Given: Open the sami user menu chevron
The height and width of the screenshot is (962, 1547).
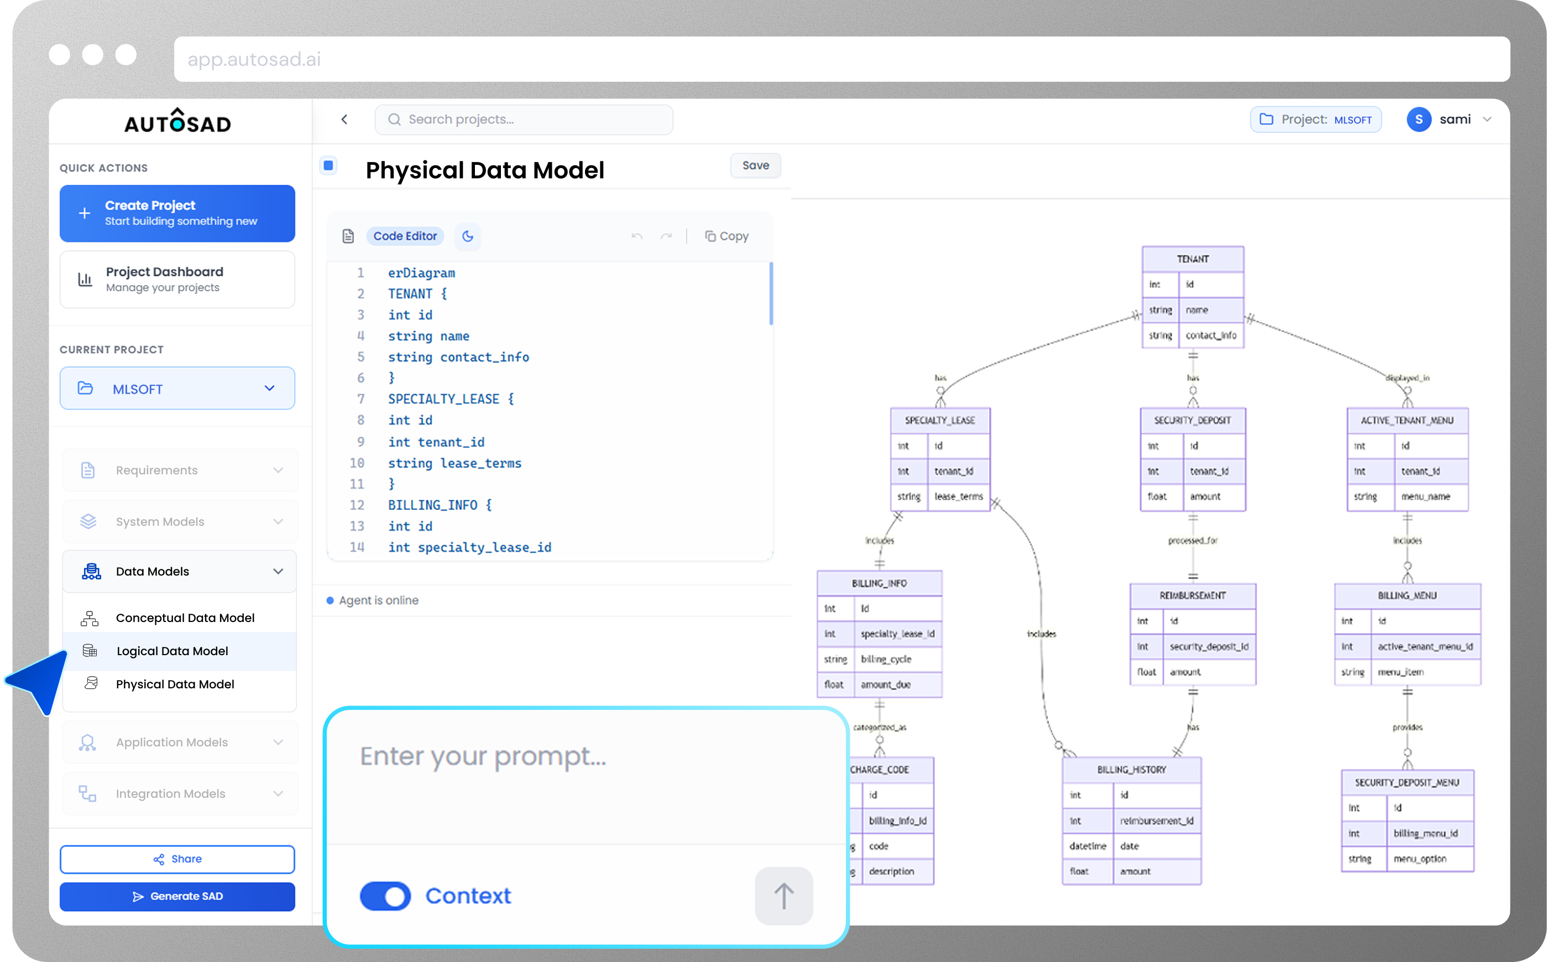Looking at the screenshot, I should tap(1487, 119).
